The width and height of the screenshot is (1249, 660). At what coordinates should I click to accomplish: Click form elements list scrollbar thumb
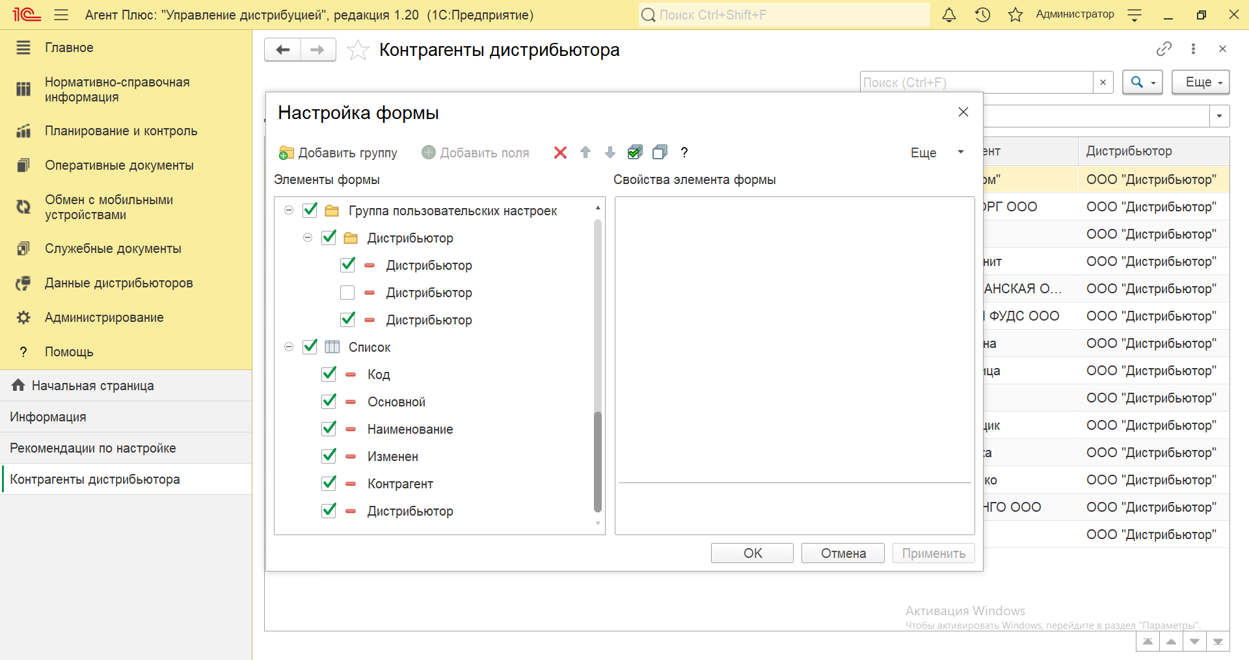pos(598,462)
